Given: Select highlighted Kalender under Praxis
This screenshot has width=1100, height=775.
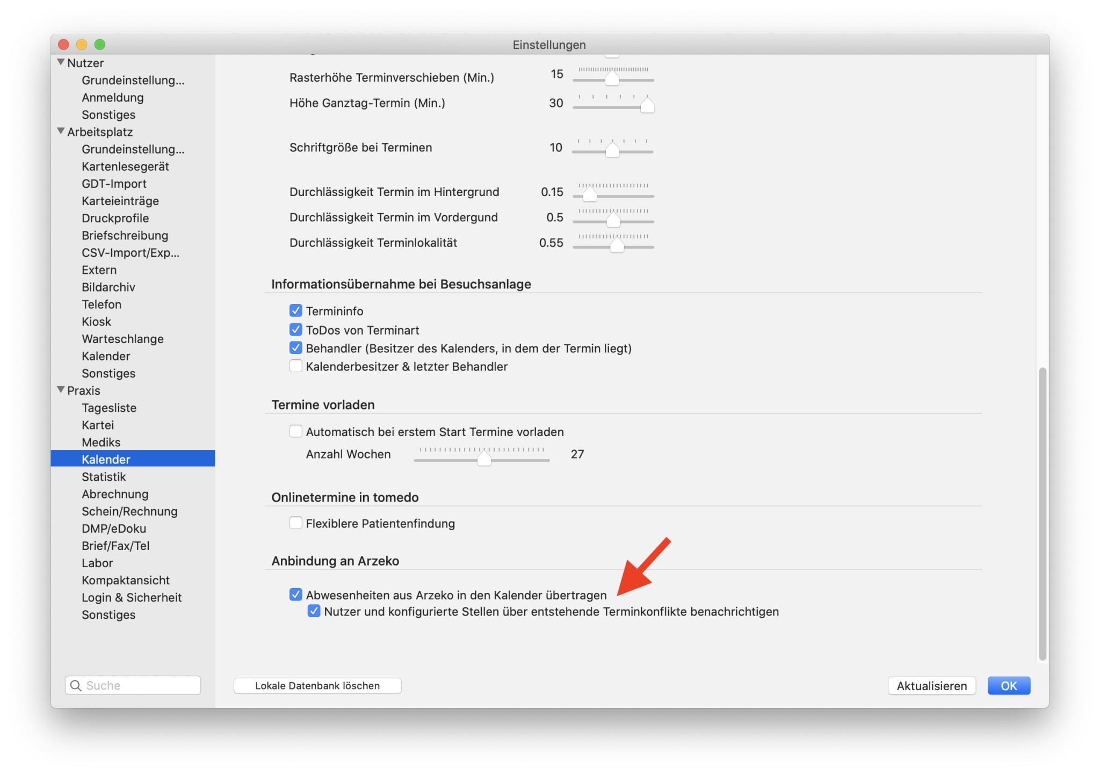Looking at the screenshot, I should pyautogui.click(x=133, y=459).
